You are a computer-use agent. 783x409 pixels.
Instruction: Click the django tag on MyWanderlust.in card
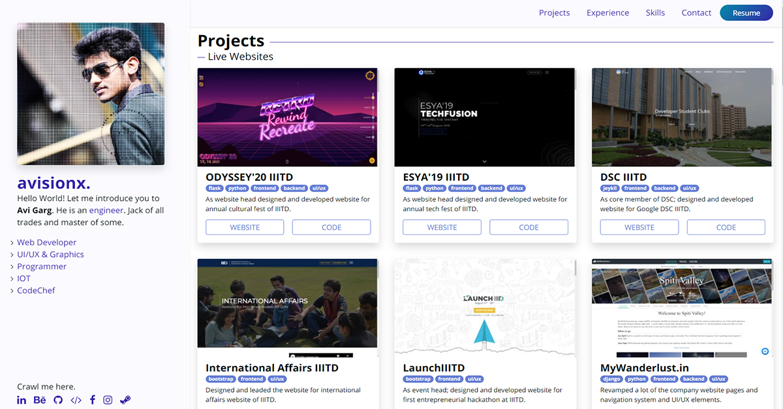[x=611, y=379]
